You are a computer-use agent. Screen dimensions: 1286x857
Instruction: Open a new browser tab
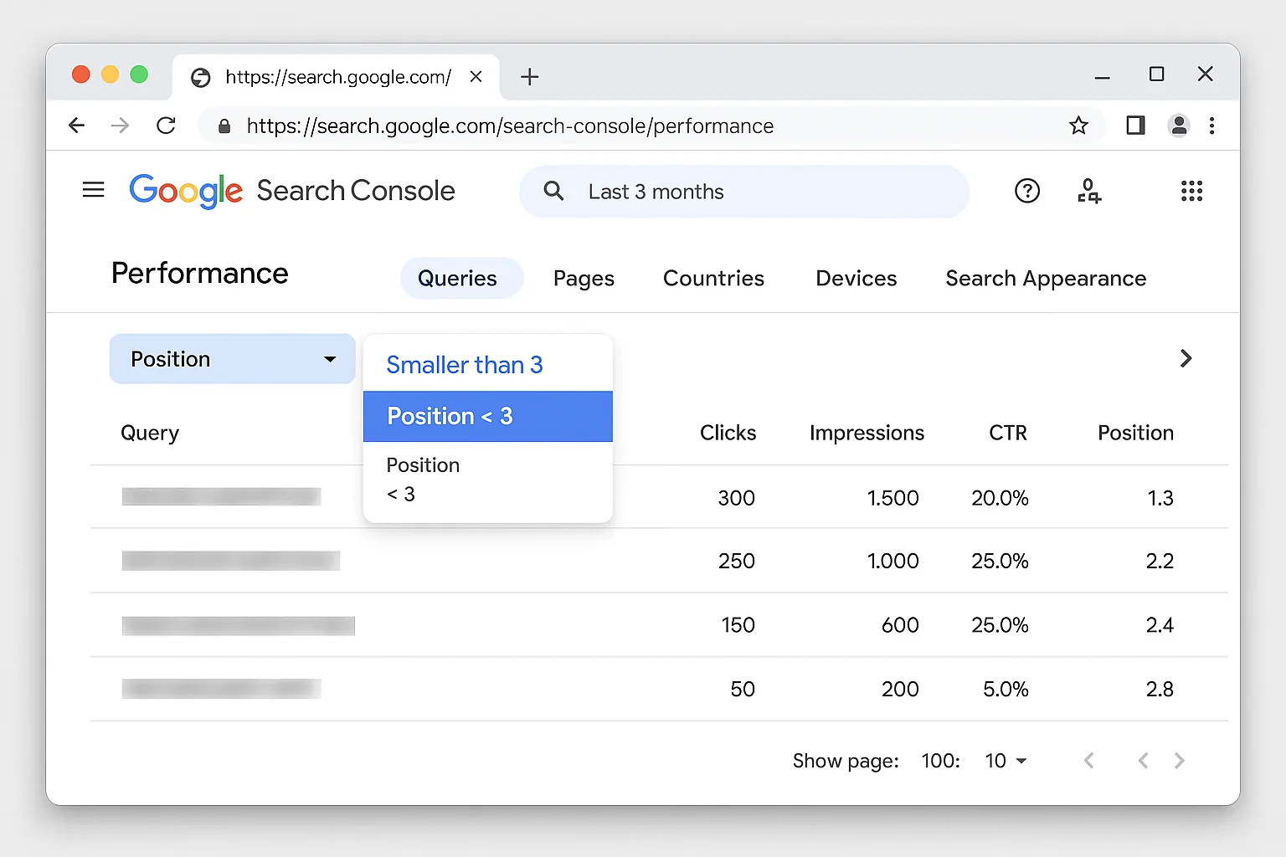click(529, 77)
